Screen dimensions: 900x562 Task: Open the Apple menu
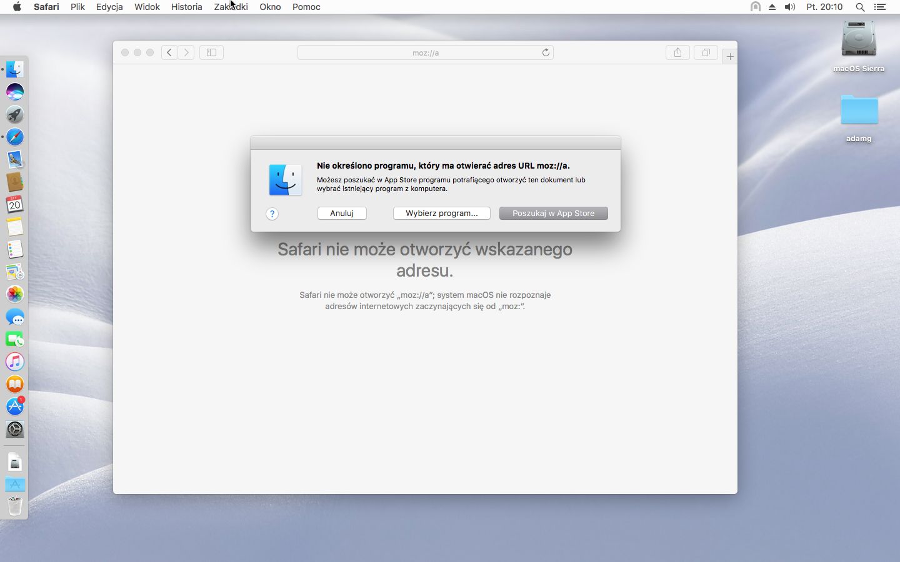click(x=17, y=7)
